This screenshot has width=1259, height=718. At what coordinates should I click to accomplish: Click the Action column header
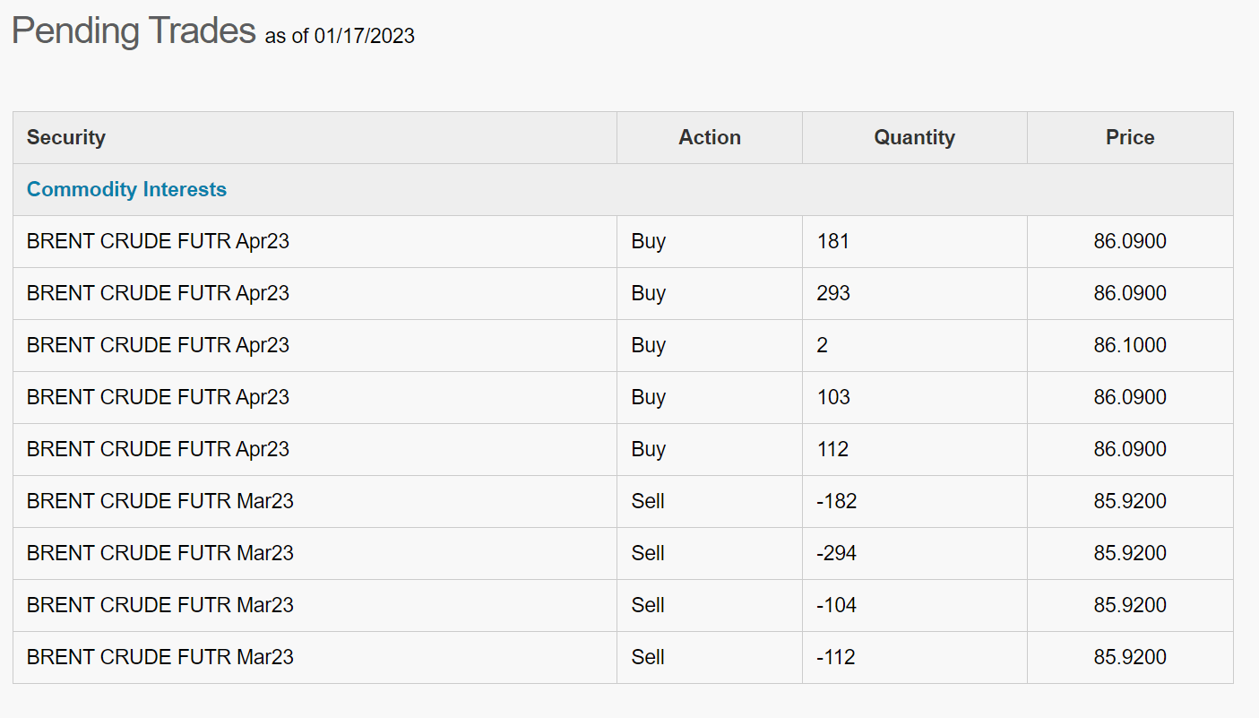pyautogui.click(x=709, y=137)
